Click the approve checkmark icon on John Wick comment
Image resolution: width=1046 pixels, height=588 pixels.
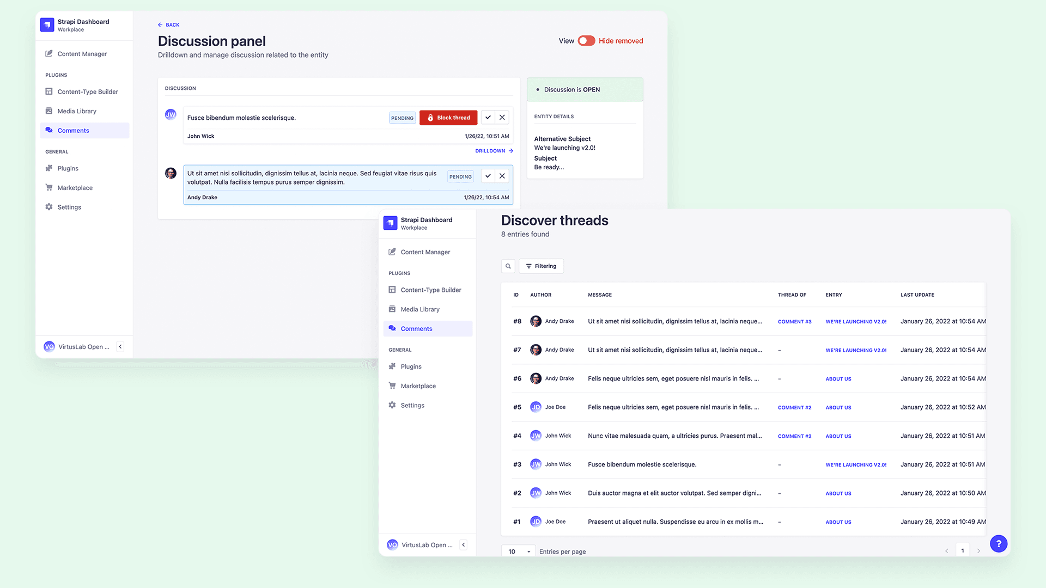coord(489,118)
